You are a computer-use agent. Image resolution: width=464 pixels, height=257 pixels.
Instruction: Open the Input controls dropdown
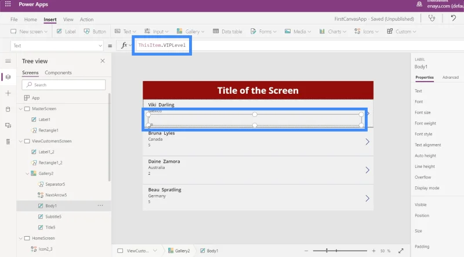[x=156, y=31]
